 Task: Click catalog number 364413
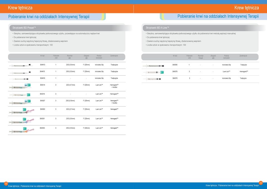(42, 65)
